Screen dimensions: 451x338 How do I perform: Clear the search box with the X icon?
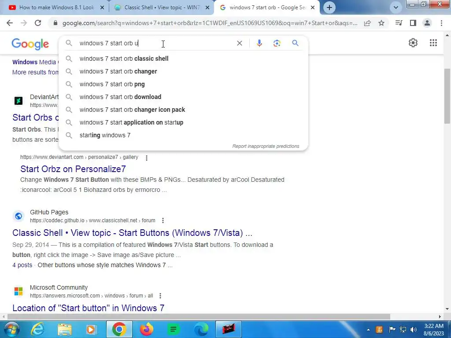[239, 43]
